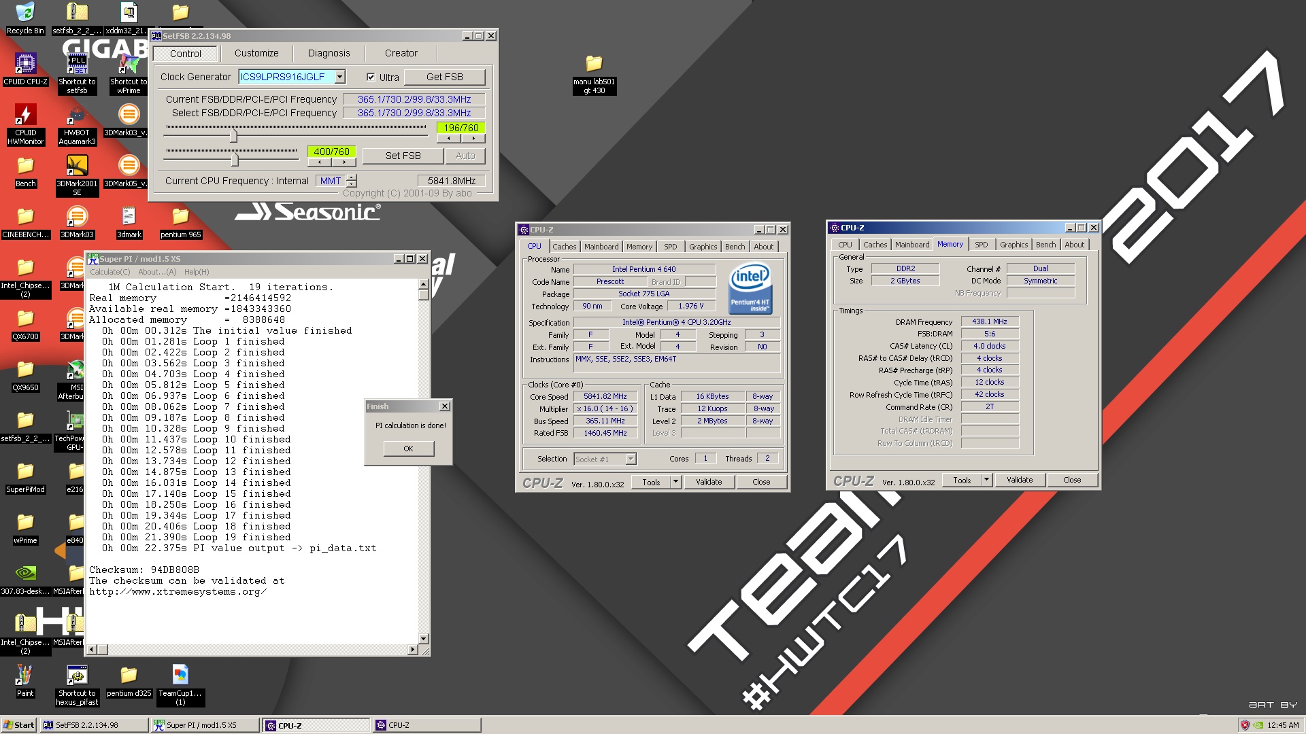The height and width of the screenshot is (734, 1306).
Task: Open the Mainboard tab in CPU-Z CPU window
Action: point(601,247)
